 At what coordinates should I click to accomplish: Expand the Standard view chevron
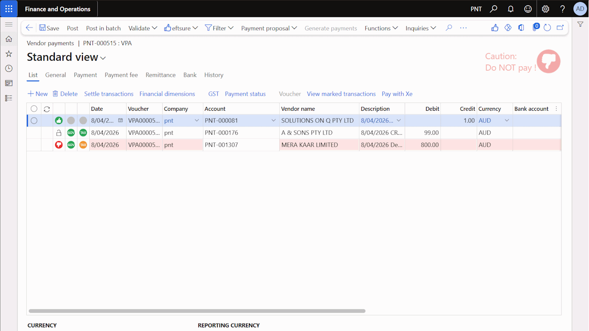pos(103,58)
